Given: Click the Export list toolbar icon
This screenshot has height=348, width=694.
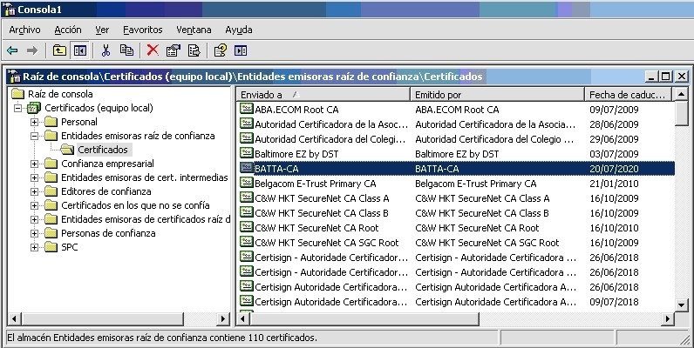Looking at the screenshot, I should coord(194,50).
